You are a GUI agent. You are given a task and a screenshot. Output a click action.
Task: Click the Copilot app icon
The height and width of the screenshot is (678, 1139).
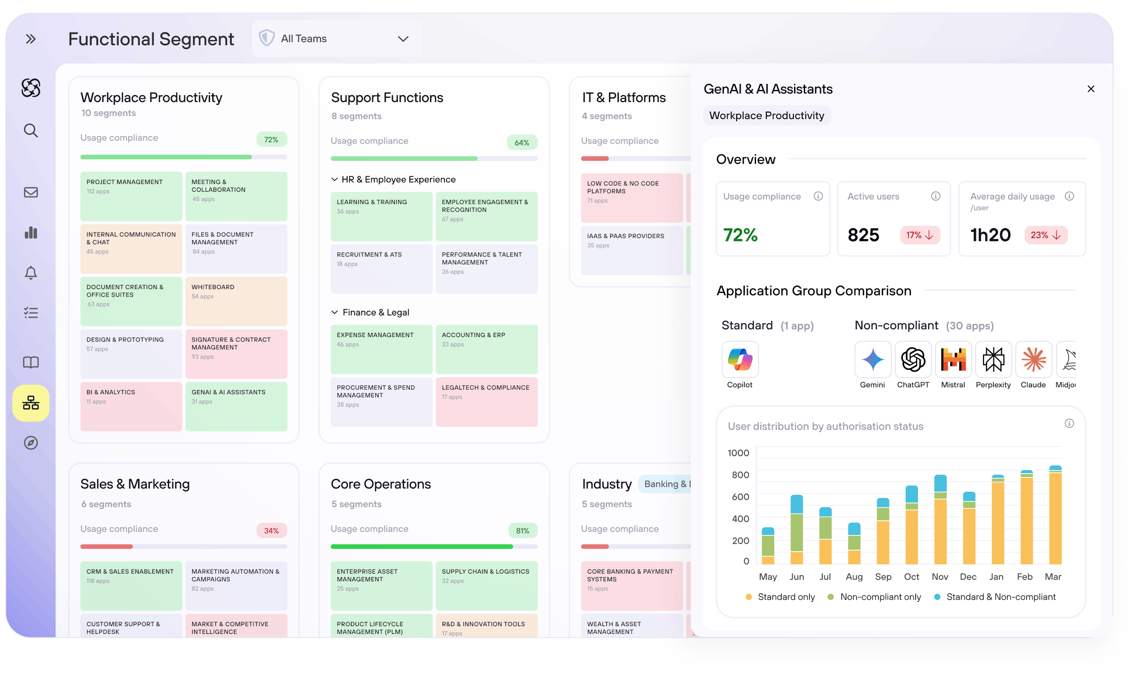click(740, 360)
